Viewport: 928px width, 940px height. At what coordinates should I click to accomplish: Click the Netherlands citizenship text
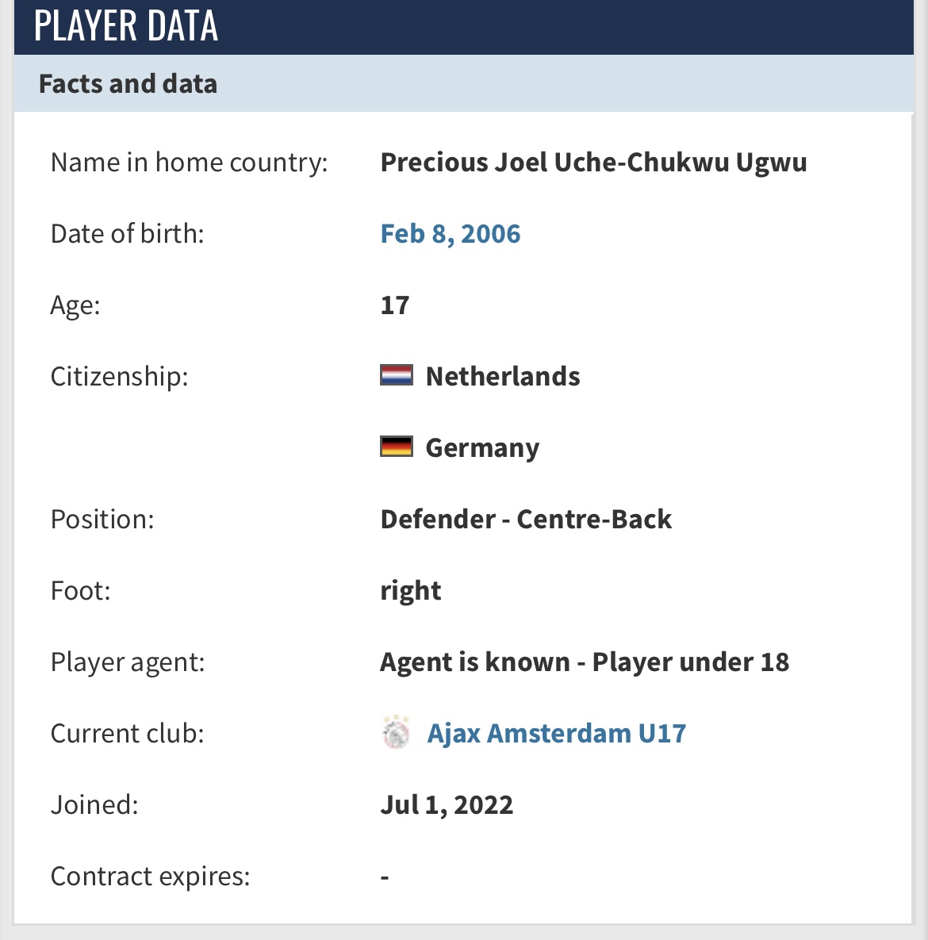tap(503, 377)
